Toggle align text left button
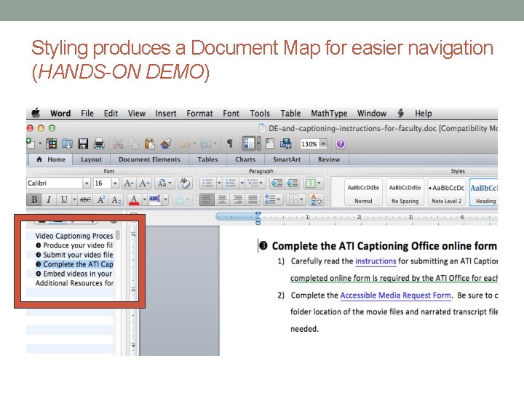The height and width of the screenshot is (393, 524). (x=207, y=200)
